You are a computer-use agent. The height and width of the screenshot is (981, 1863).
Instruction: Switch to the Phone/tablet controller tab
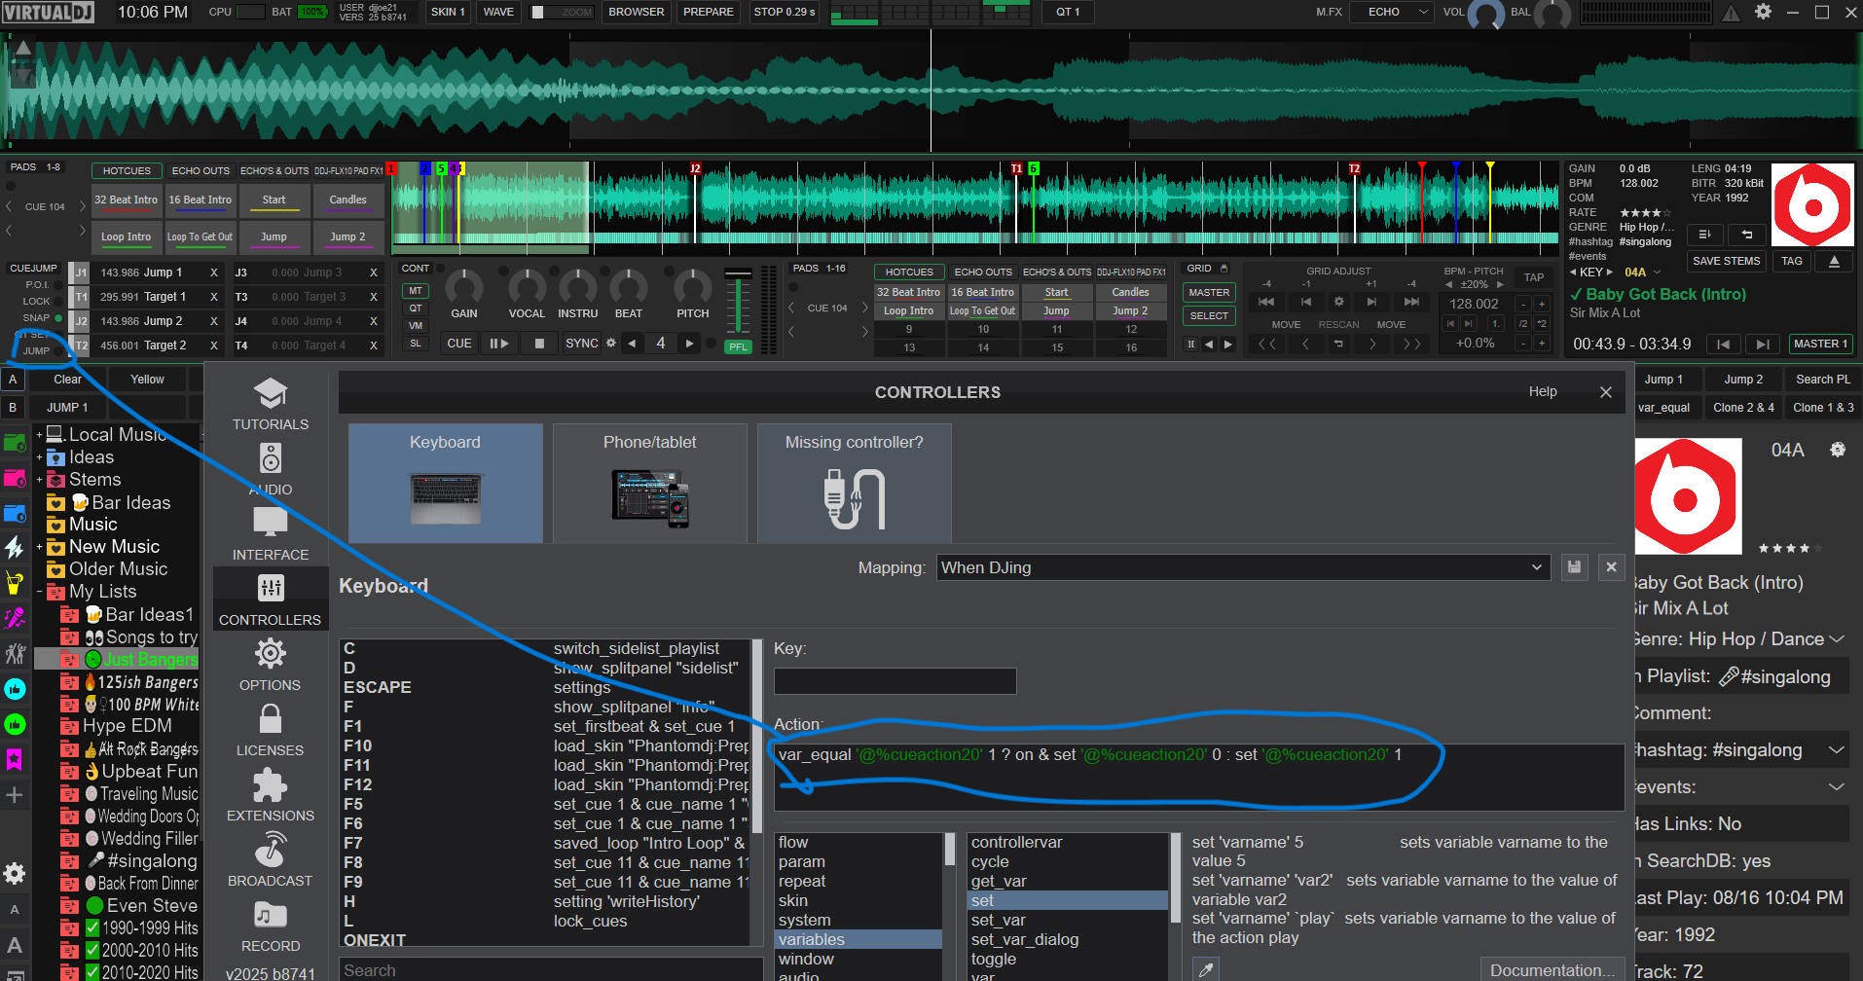pyautogui.click(x=649, y=483)
